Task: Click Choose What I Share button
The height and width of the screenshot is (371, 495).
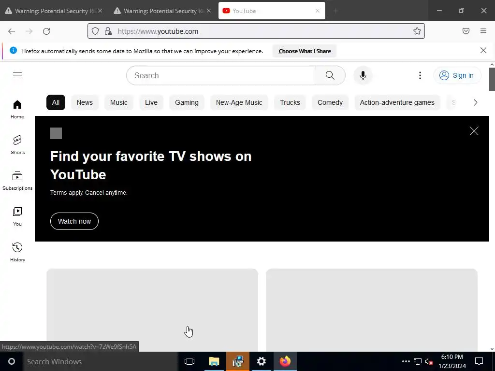Action: (x=305, y=51)
